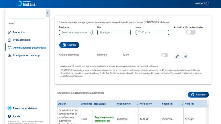Screen dimensions: 221x124
Task: Click 'Registro guardado correctamente' result cell
Action: pyautogui.click(x=104, y=119)
